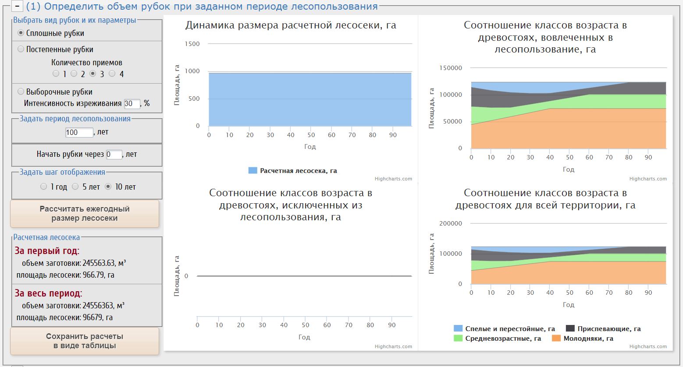Click Интенсивность изреживания input field

click(x=132, y=104)
